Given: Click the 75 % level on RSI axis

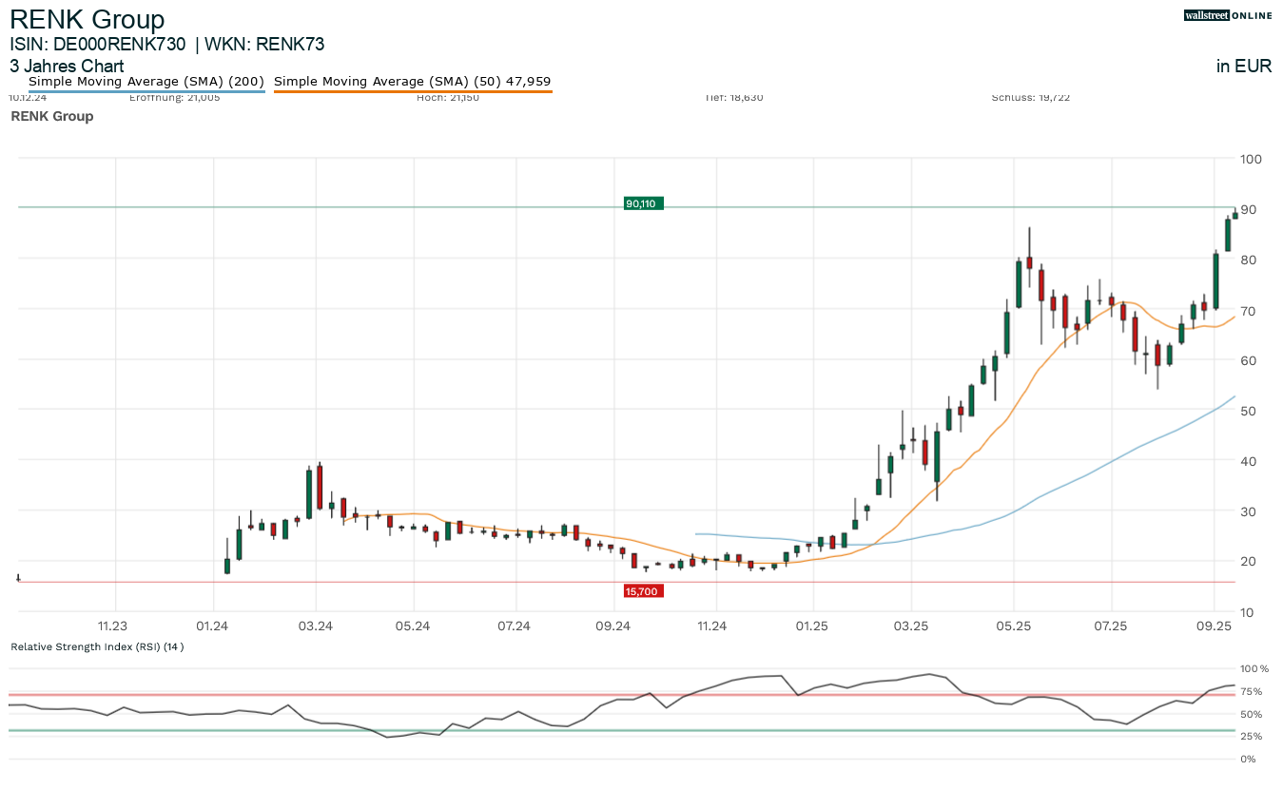Looking at the screenshot, I should (1251, 691).
